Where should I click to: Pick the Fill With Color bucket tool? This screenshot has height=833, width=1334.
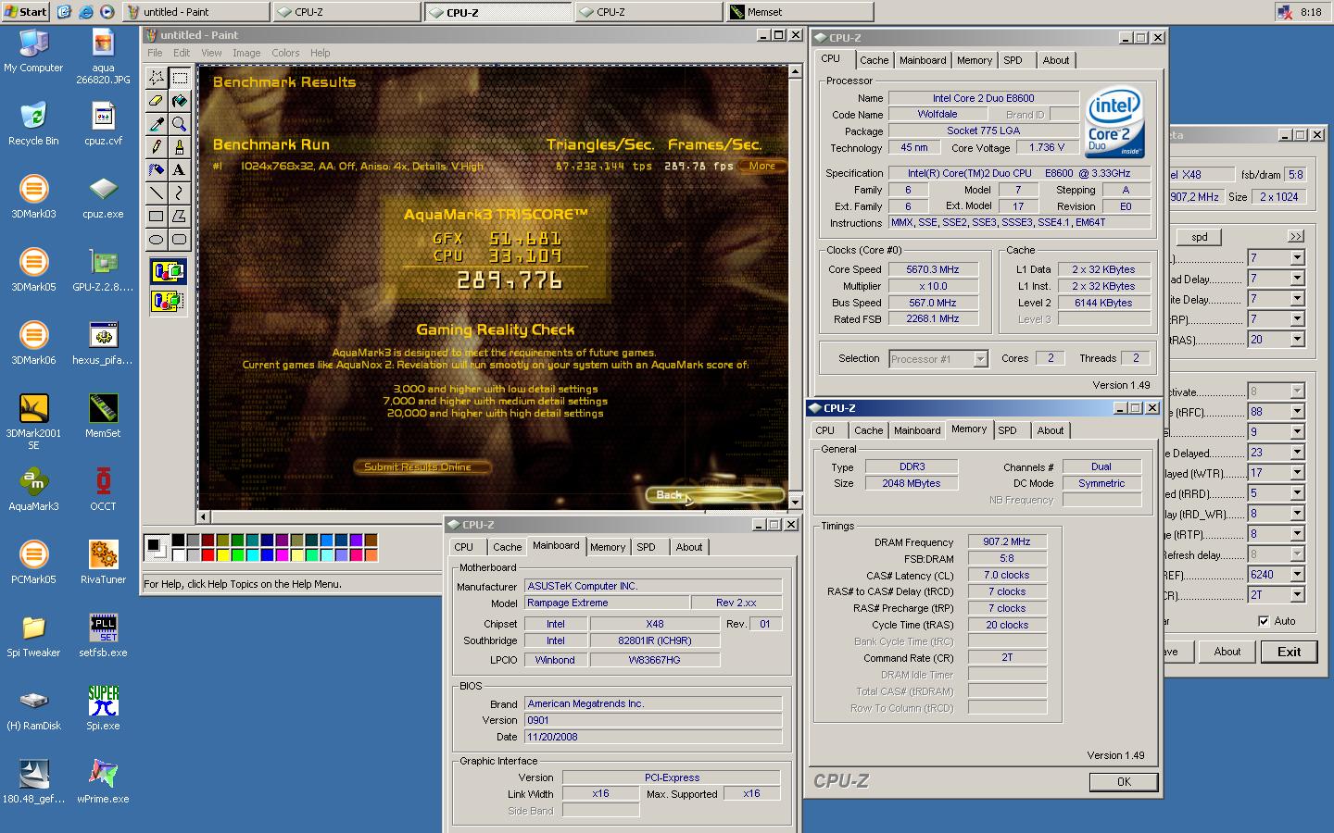click(180, 101)
